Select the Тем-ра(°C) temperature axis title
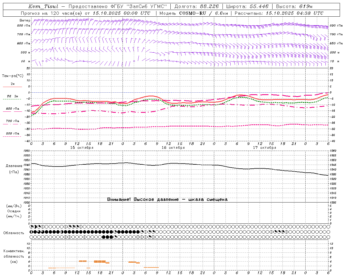The width and height of the screenshot is (344, 275). [13, 76]
